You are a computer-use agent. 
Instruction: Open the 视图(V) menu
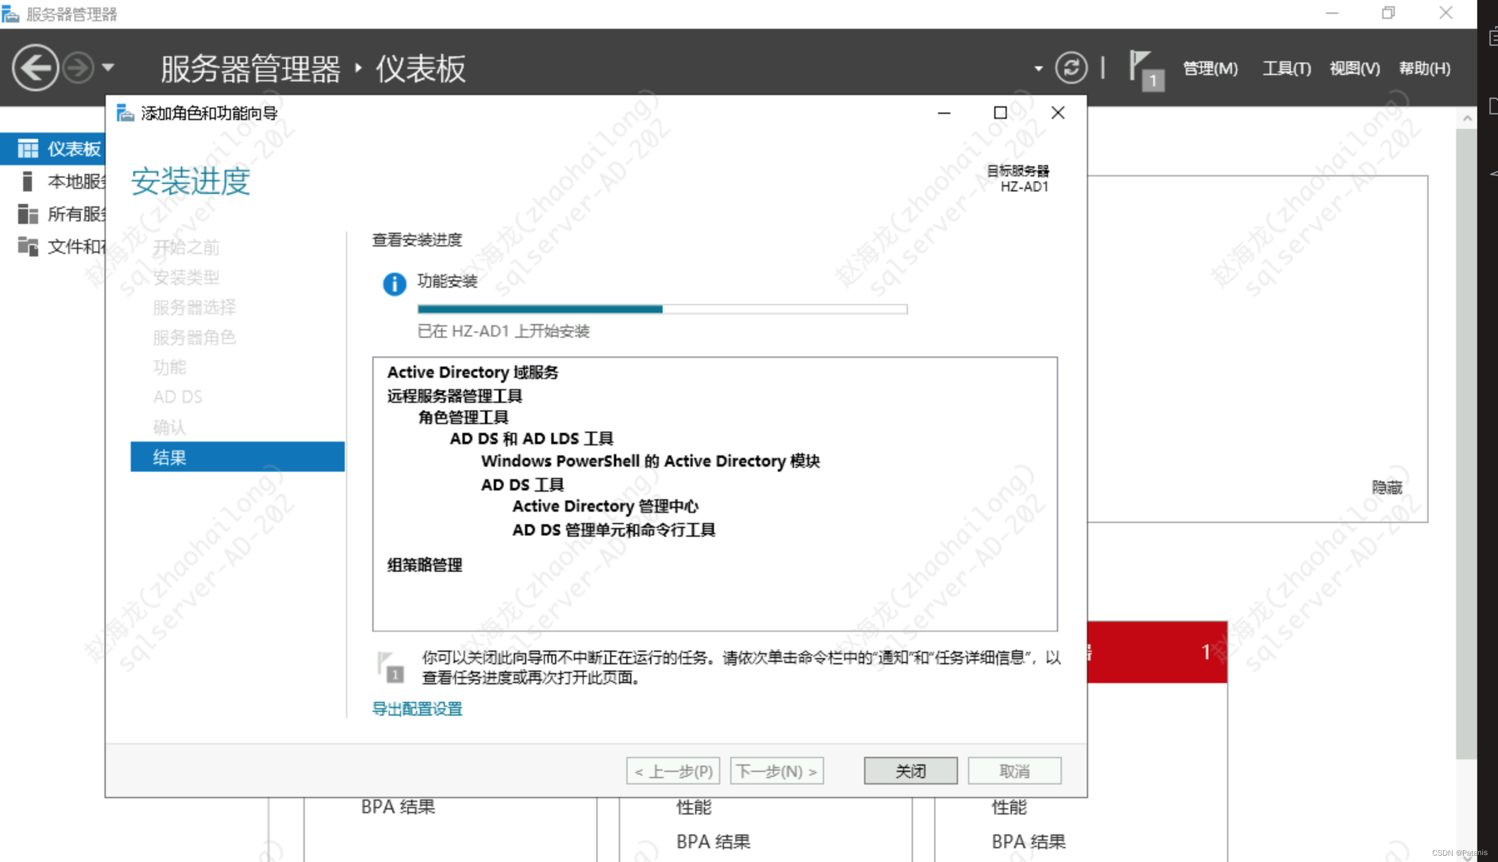[1354, 68]
